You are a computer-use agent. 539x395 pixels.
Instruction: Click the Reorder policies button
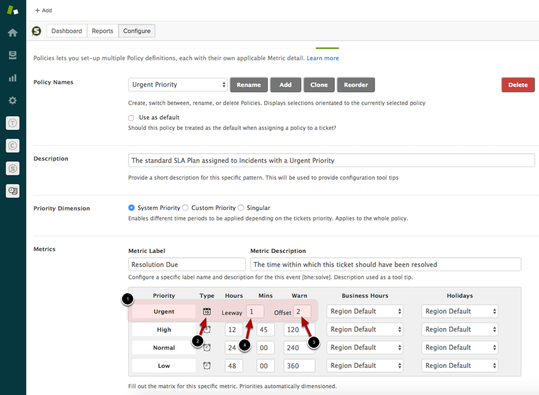[x=356, y=85]
